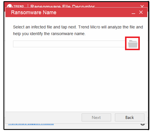Open the Trend Micro Support Website link
The width and height of the screenshot is (156, 136).
(31, 124)
